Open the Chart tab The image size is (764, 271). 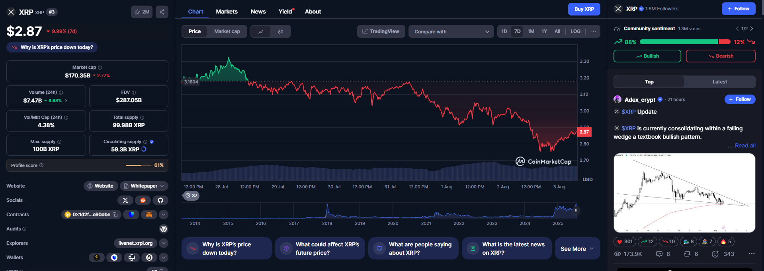(195, 12)
